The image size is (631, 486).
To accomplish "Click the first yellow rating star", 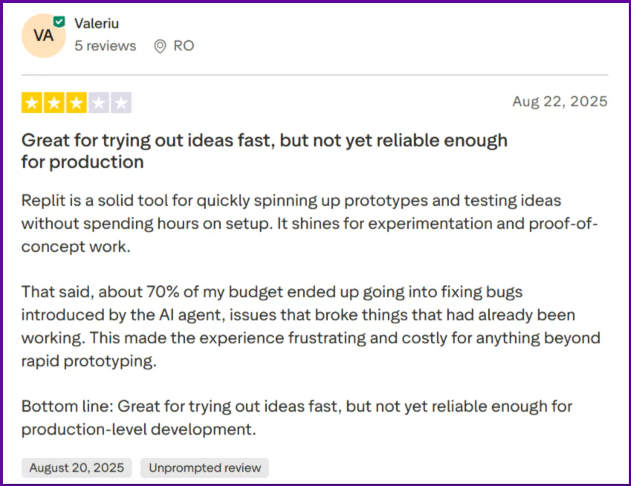I will (32, 103).
